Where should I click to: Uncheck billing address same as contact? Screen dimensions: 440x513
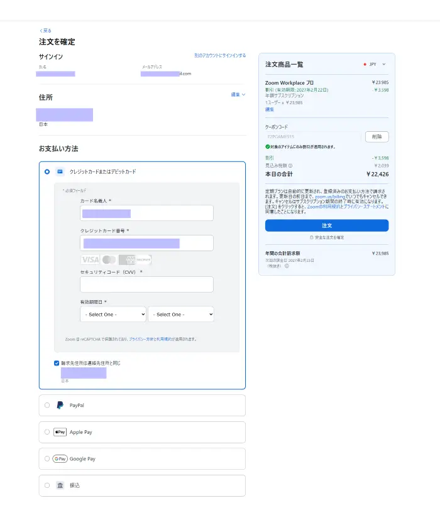pos(57,363)
